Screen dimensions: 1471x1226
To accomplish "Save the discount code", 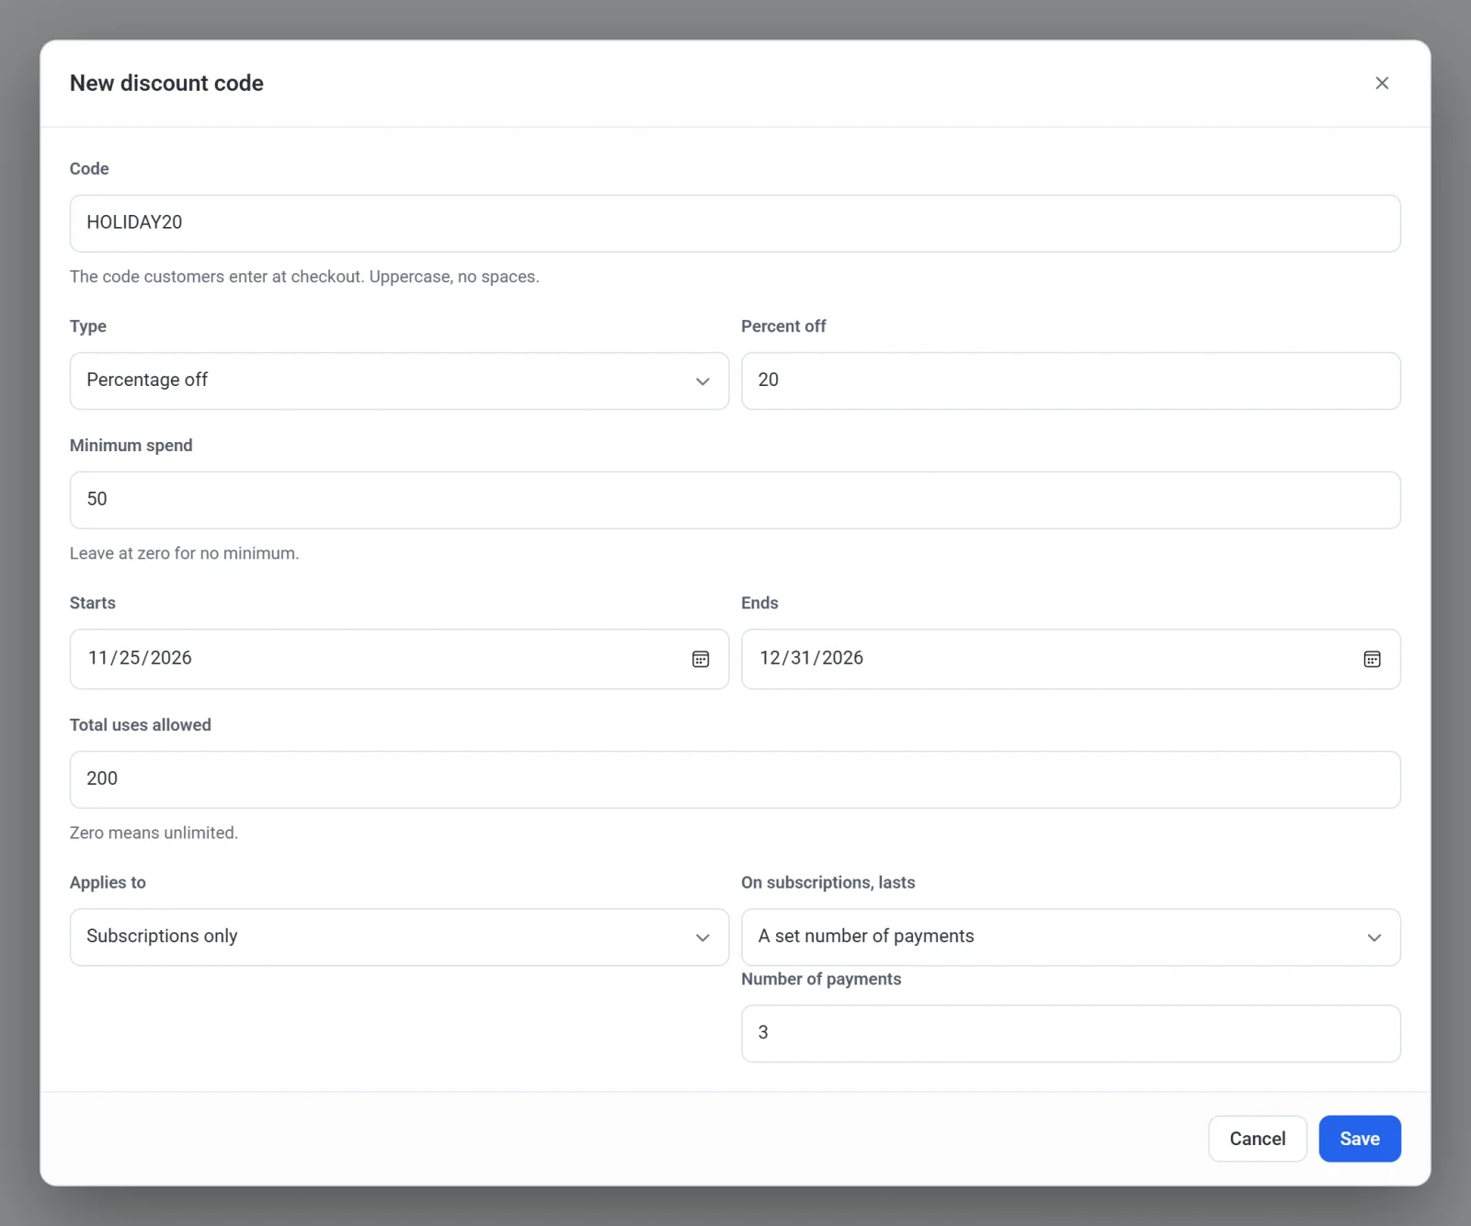I will 1360,1139.
